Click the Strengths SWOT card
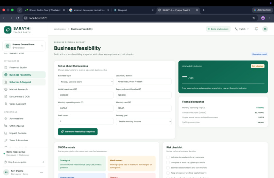The width and height of the screenshot is (274, 178). [82, 163]
